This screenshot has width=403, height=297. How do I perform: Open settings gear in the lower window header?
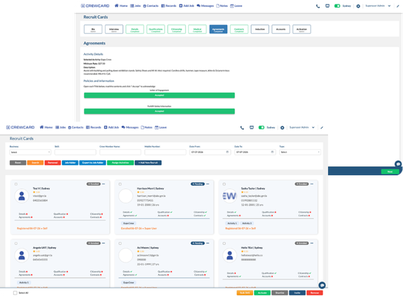click(x=282, y=128)
